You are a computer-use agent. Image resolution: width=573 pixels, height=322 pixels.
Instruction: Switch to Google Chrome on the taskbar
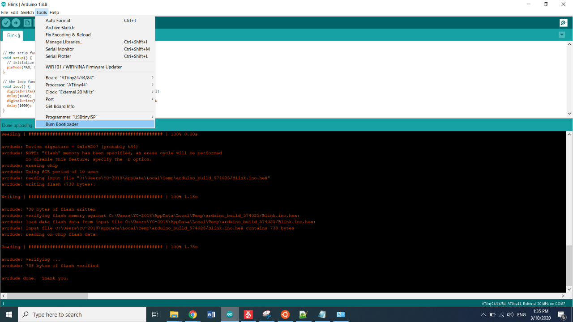point(192,314)
